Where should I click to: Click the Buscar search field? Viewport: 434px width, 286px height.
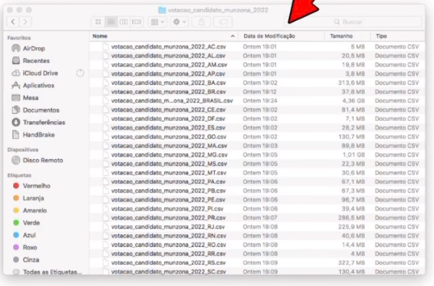pos(354,22)
